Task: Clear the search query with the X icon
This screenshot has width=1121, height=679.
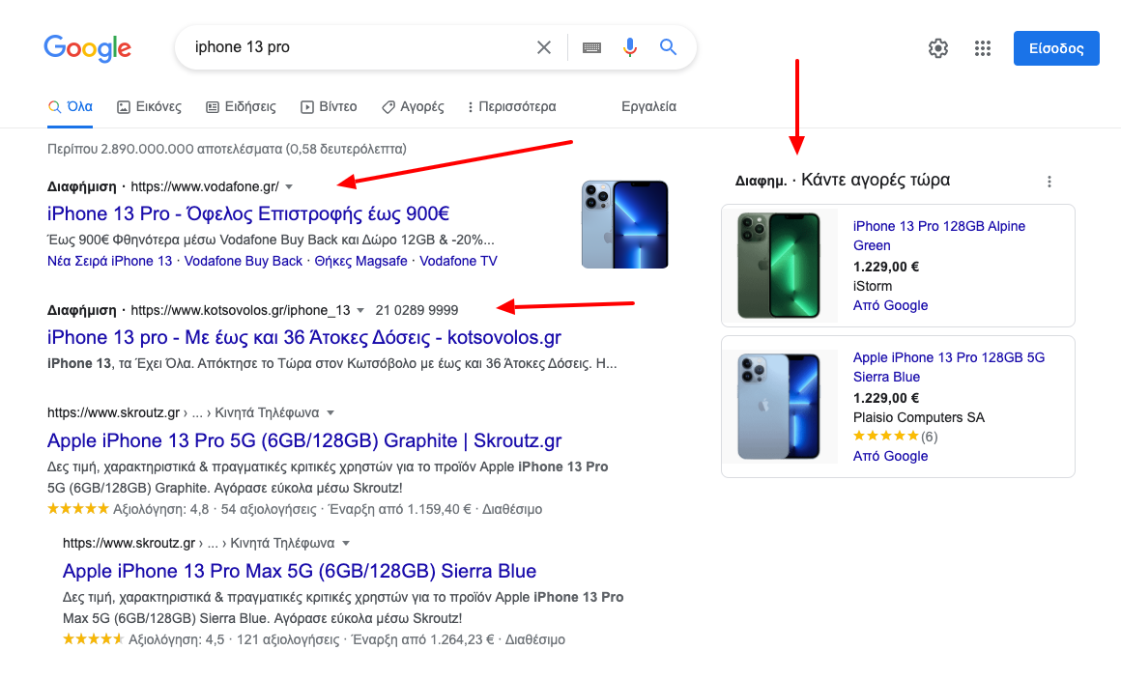Action: [x=544, y=47]
